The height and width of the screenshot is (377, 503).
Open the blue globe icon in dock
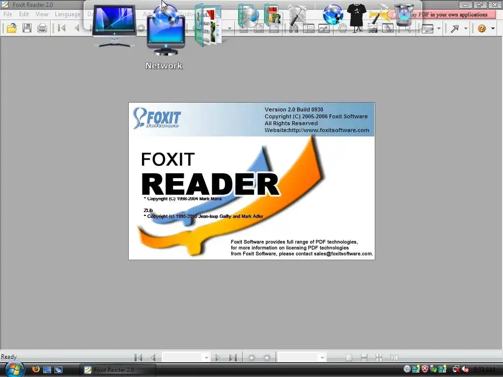pos(333,14)
